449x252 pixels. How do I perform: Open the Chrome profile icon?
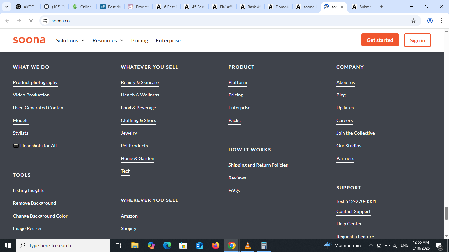tap(430, 21)
